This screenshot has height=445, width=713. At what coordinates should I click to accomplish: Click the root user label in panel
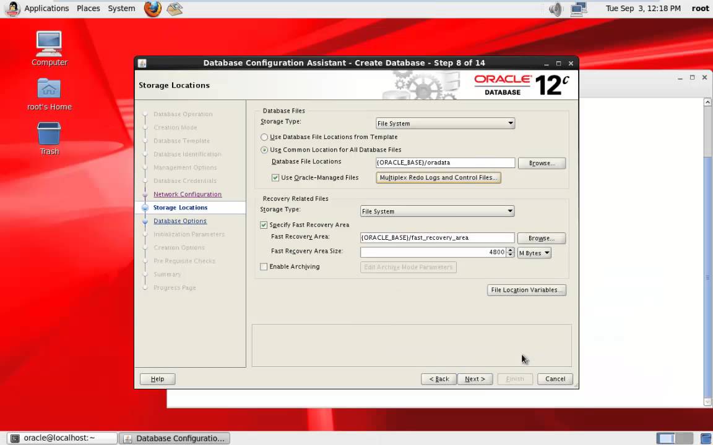tap(700, 9)
